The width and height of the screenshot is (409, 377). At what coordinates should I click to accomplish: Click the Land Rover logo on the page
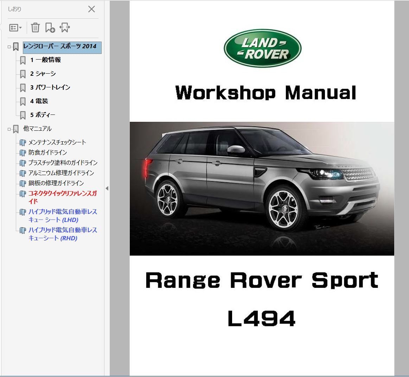[262, 48]
